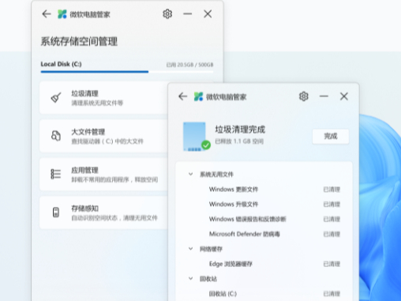This screenshot has width=401, height=301.
Task: Click the 已释放 1.1 GB 空间 text
Action: pos(239,141)
